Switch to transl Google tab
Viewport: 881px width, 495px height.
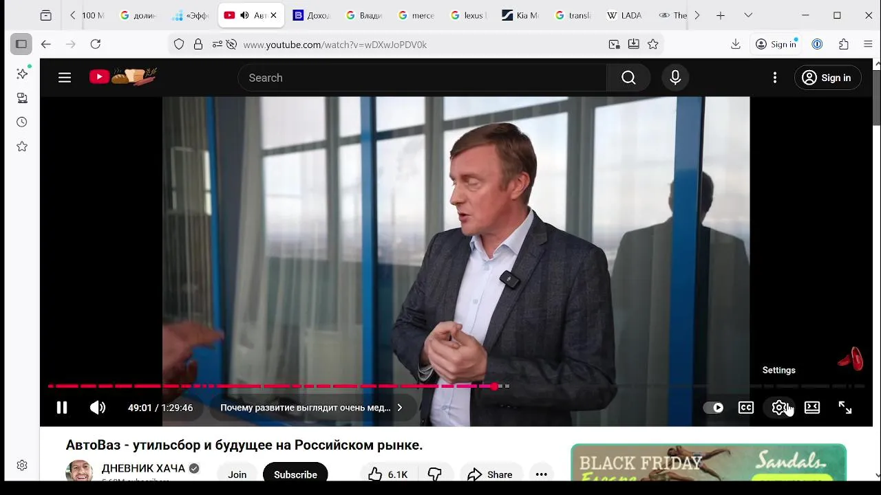click(x=573, y=15)
